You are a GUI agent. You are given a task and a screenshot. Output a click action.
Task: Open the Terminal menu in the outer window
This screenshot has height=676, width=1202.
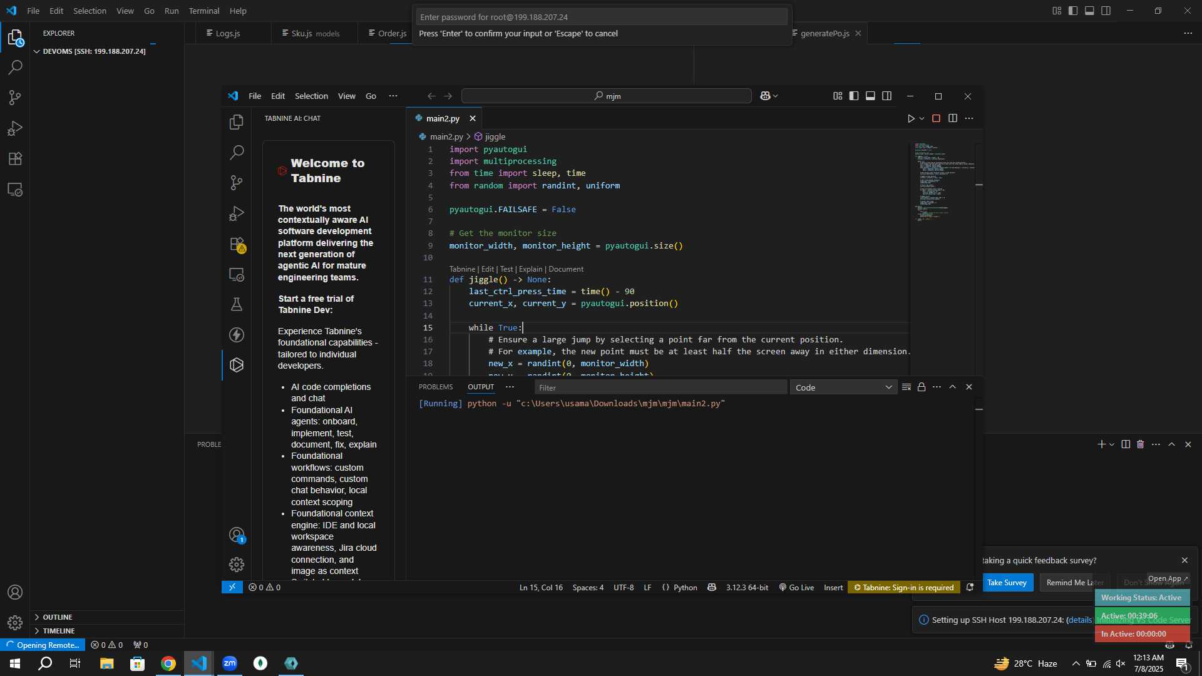point(204,11)
